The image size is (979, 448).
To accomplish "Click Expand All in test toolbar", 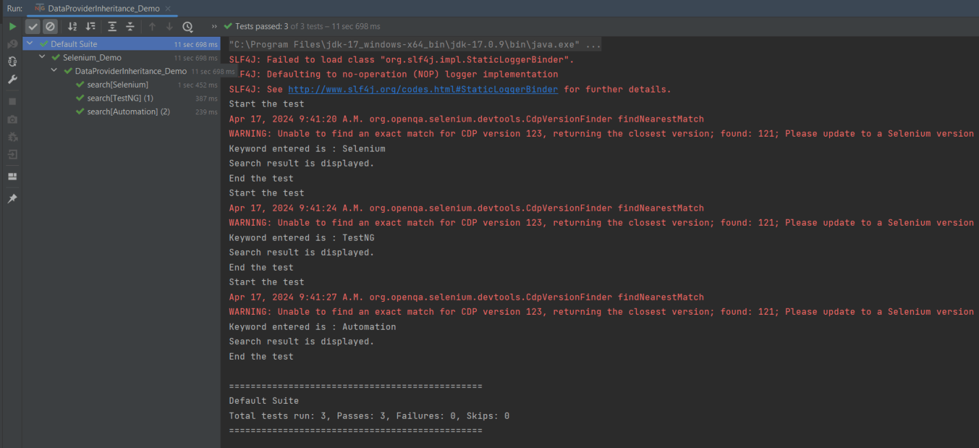I will tap(112, 27).
